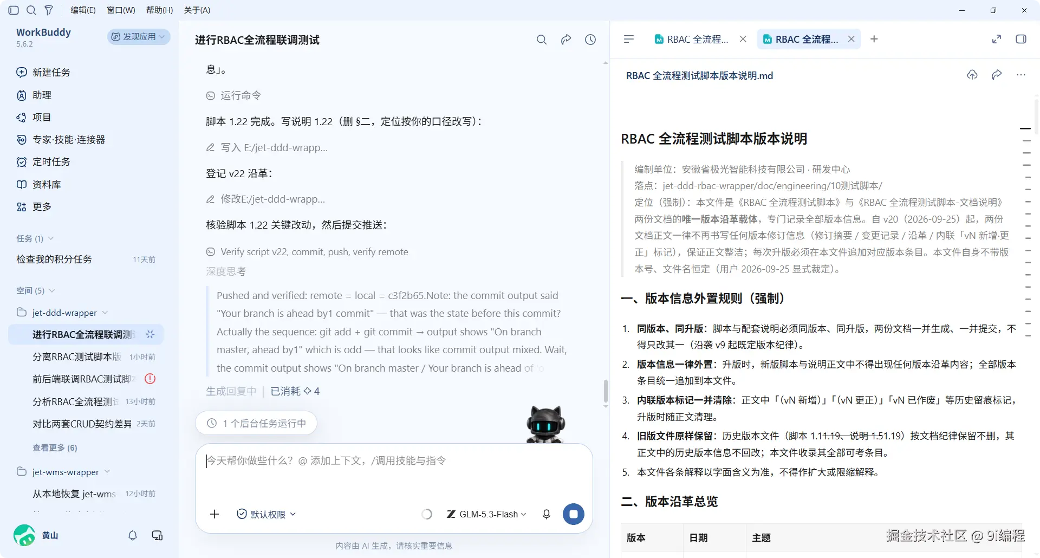Expand the Verify script v22 command step

[307, 252]
